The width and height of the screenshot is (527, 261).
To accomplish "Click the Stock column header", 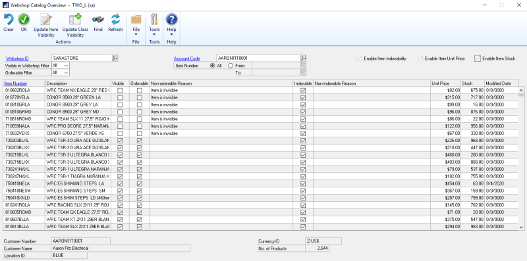I will pyautogui.click(x=472, y=83).
